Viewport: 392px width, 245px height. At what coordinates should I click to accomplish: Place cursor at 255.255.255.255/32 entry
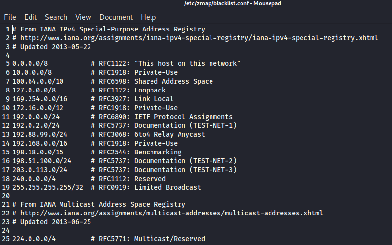[x=48, y=187]
